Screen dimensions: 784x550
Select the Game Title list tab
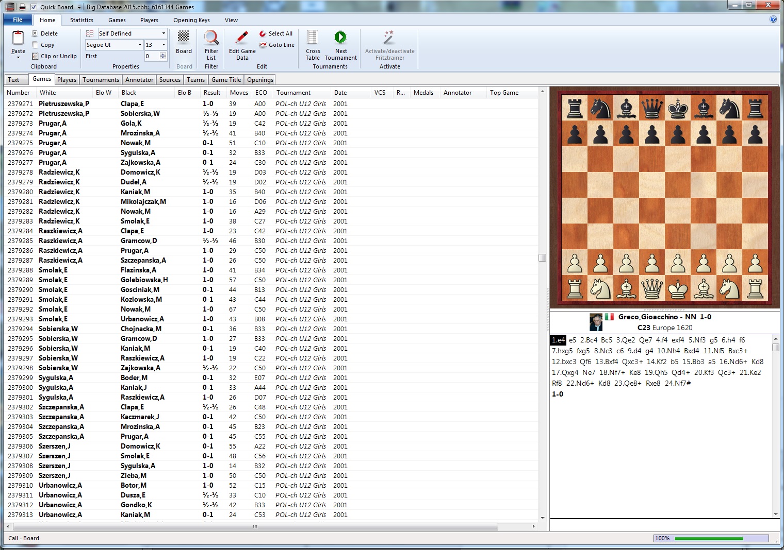tap(226, 80)
